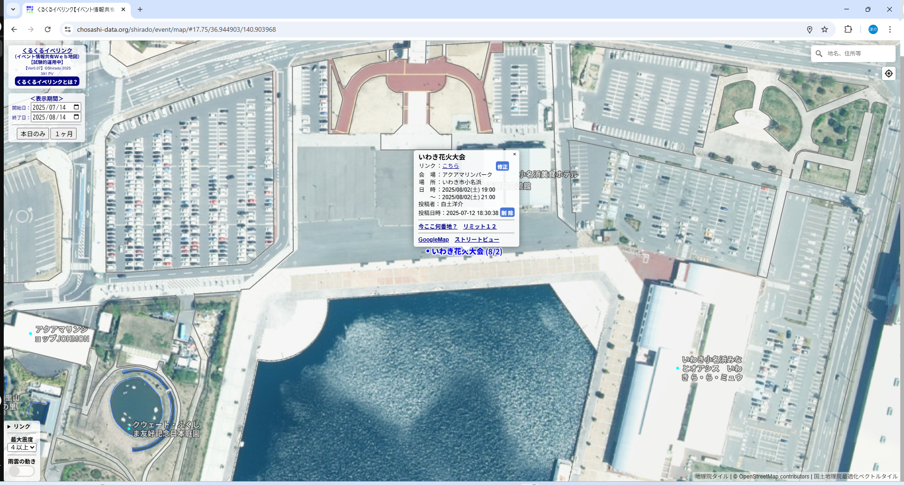Click the 1ヶ月 button
Image resolution: width=904 pixels, height=485 pixels.
64,134
